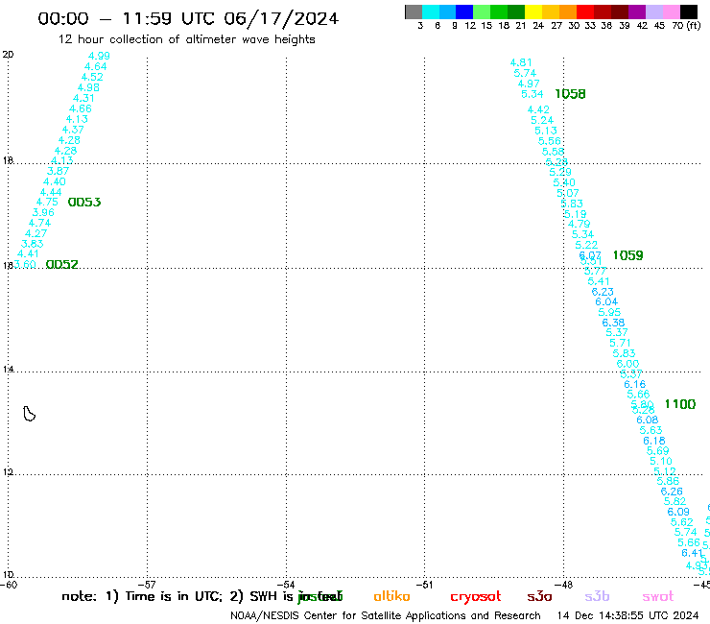Select the black swatch at the legend's end
710x624 pixels.
689,12
